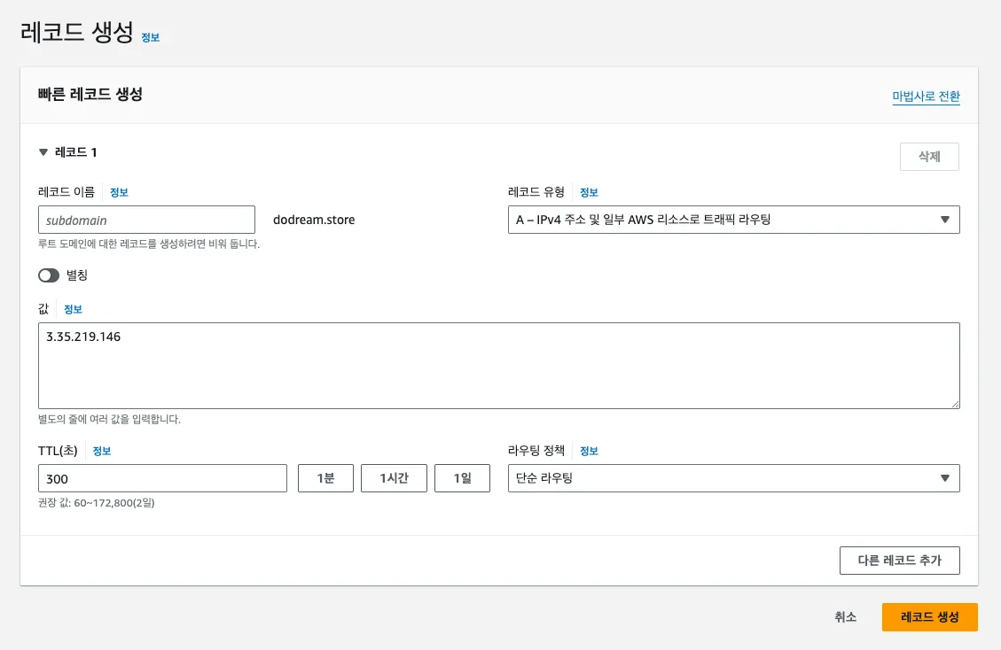
Task: Open the 레코드 유형 dropdown
Action: pos(733,220)
